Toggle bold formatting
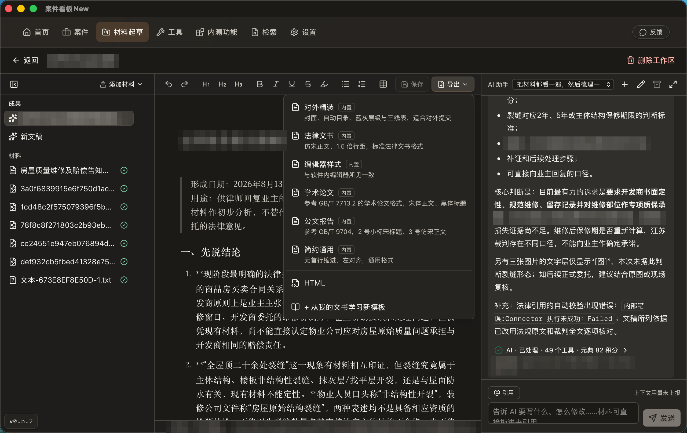Viewport: 687px width, 433px height. [260, 84]
